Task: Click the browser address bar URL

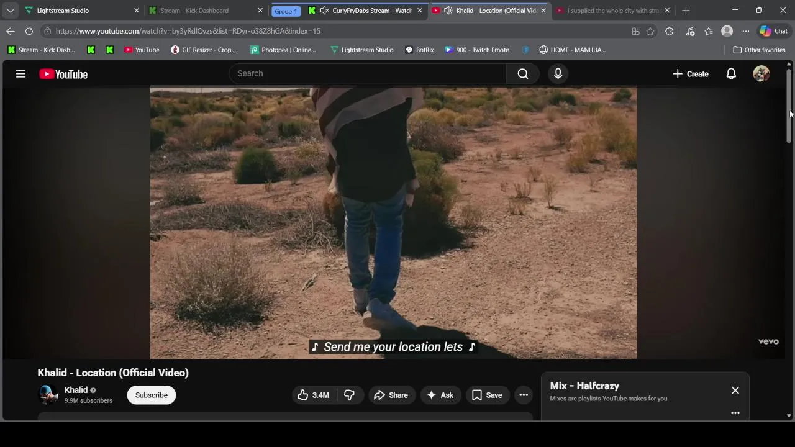Action: [x=188, y=31]
